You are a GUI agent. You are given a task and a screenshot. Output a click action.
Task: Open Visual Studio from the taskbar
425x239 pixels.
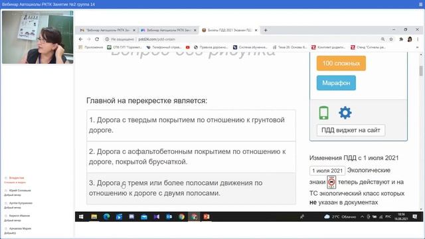[157, 217]
